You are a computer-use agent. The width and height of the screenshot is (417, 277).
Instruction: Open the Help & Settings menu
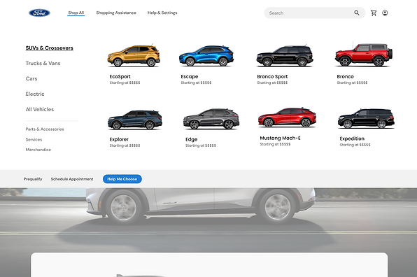(x=162, y=13)
